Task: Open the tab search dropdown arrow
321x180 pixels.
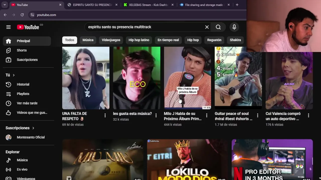Action: pyautogui.click(x=5, y=5)
